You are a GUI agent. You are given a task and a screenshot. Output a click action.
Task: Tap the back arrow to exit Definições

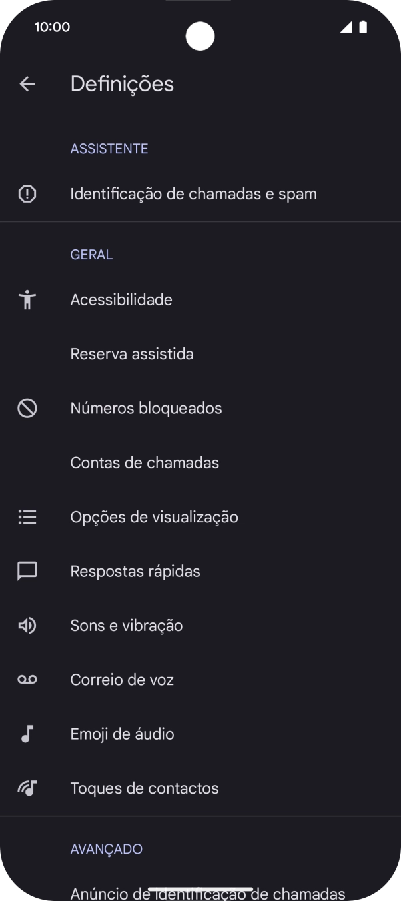click(27, 83)
